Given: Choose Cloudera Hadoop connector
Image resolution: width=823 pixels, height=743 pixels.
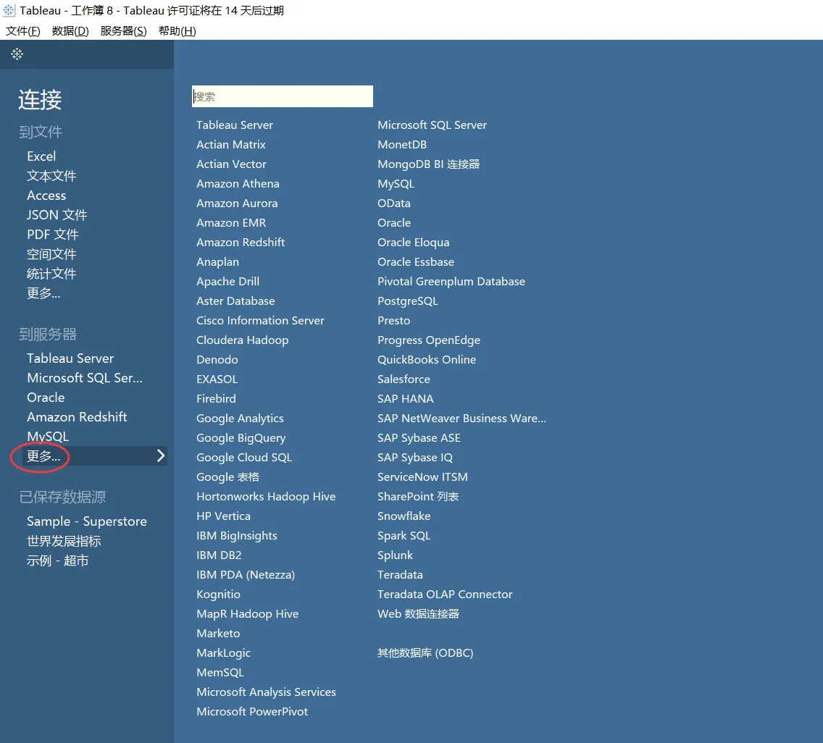Looking at the screenshot, I should click(243, 340).
